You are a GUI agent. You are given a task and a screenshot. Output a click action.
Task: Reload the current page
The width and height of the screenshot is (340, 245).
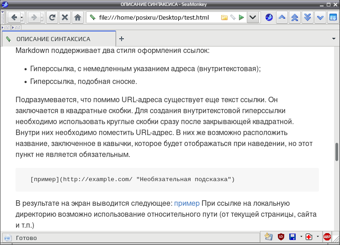52,17
